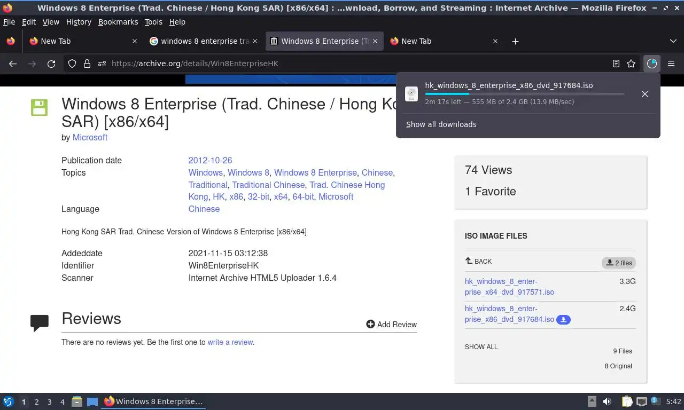Open network tray icon
This screenshot has width=684, height=410.
click(x=641, y=401)
